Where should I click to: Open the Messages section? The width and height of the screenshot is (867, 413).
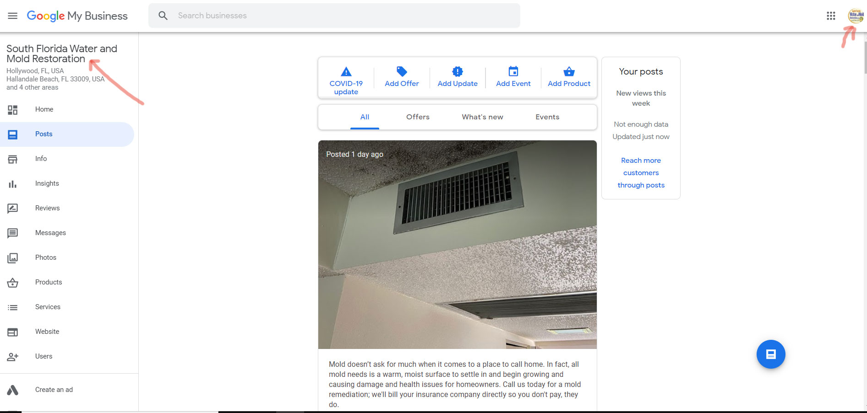coord(50,233)
